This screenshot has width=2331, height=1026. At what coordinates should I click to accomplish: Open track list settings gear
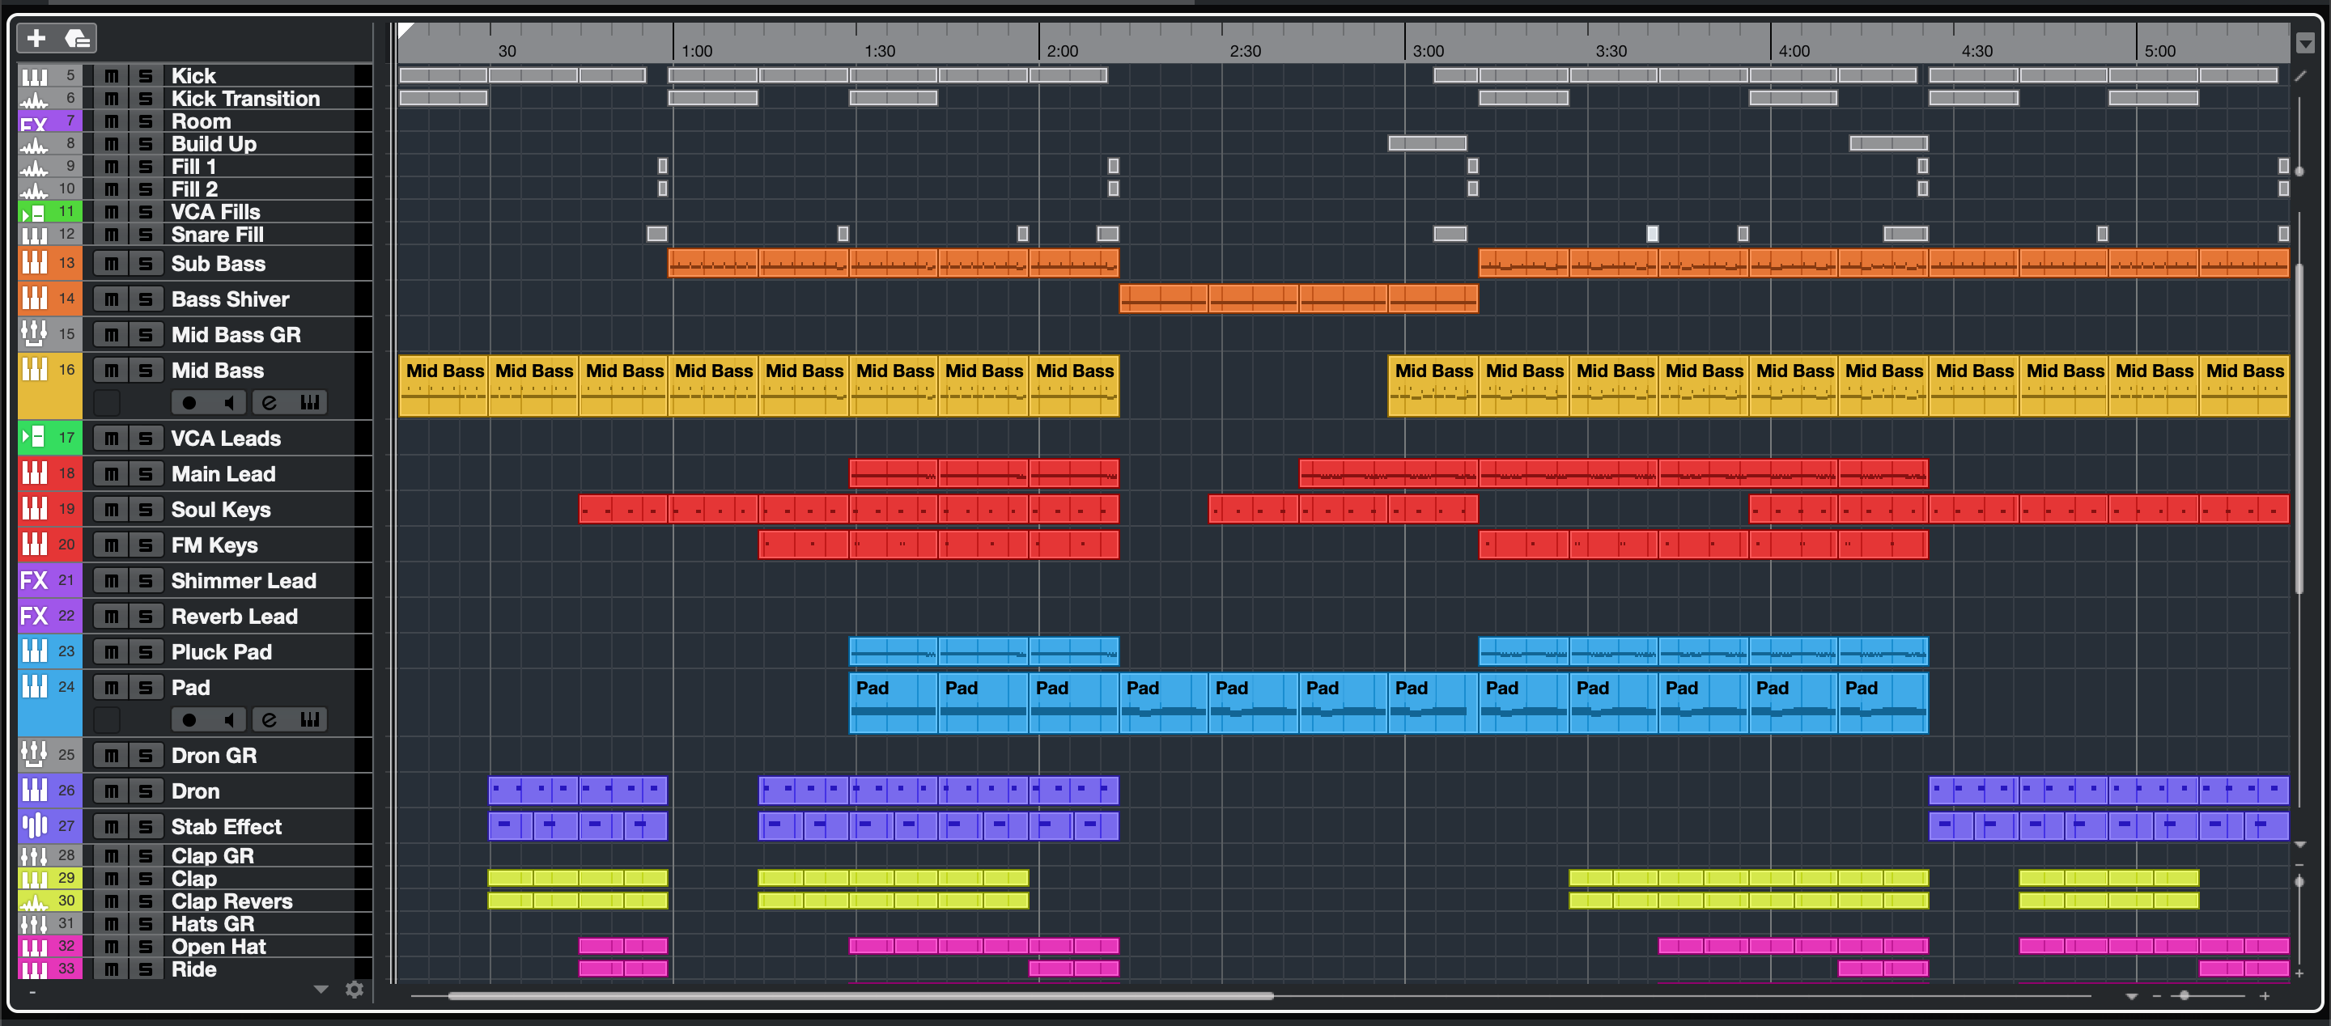tap(355, 990)
